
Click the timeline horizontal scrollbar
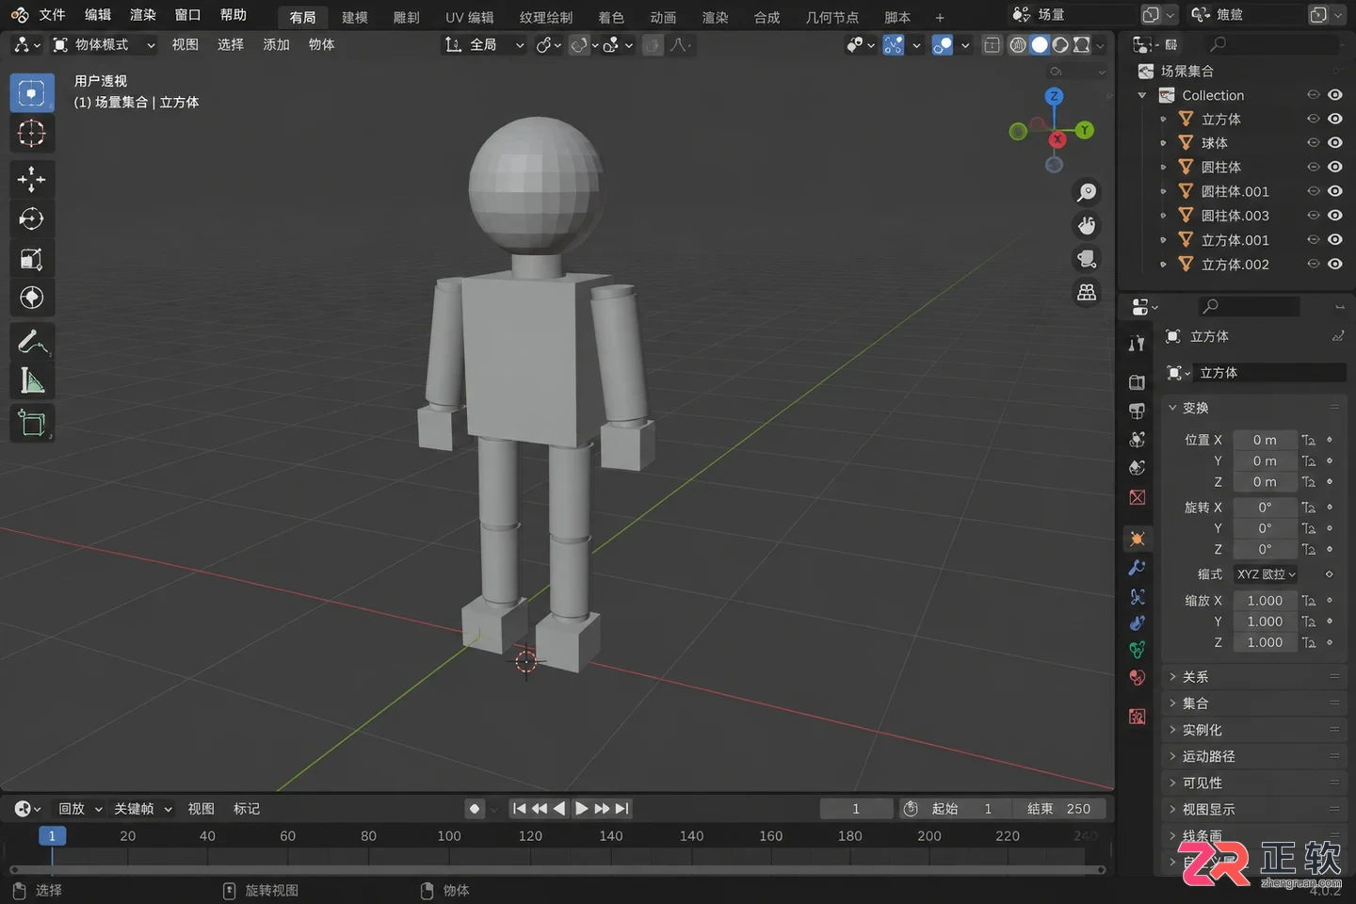(557, 870)
